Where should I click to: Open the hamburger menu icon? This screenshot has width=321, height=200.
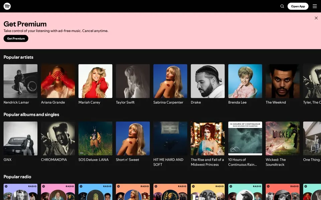tap(315, 6)
